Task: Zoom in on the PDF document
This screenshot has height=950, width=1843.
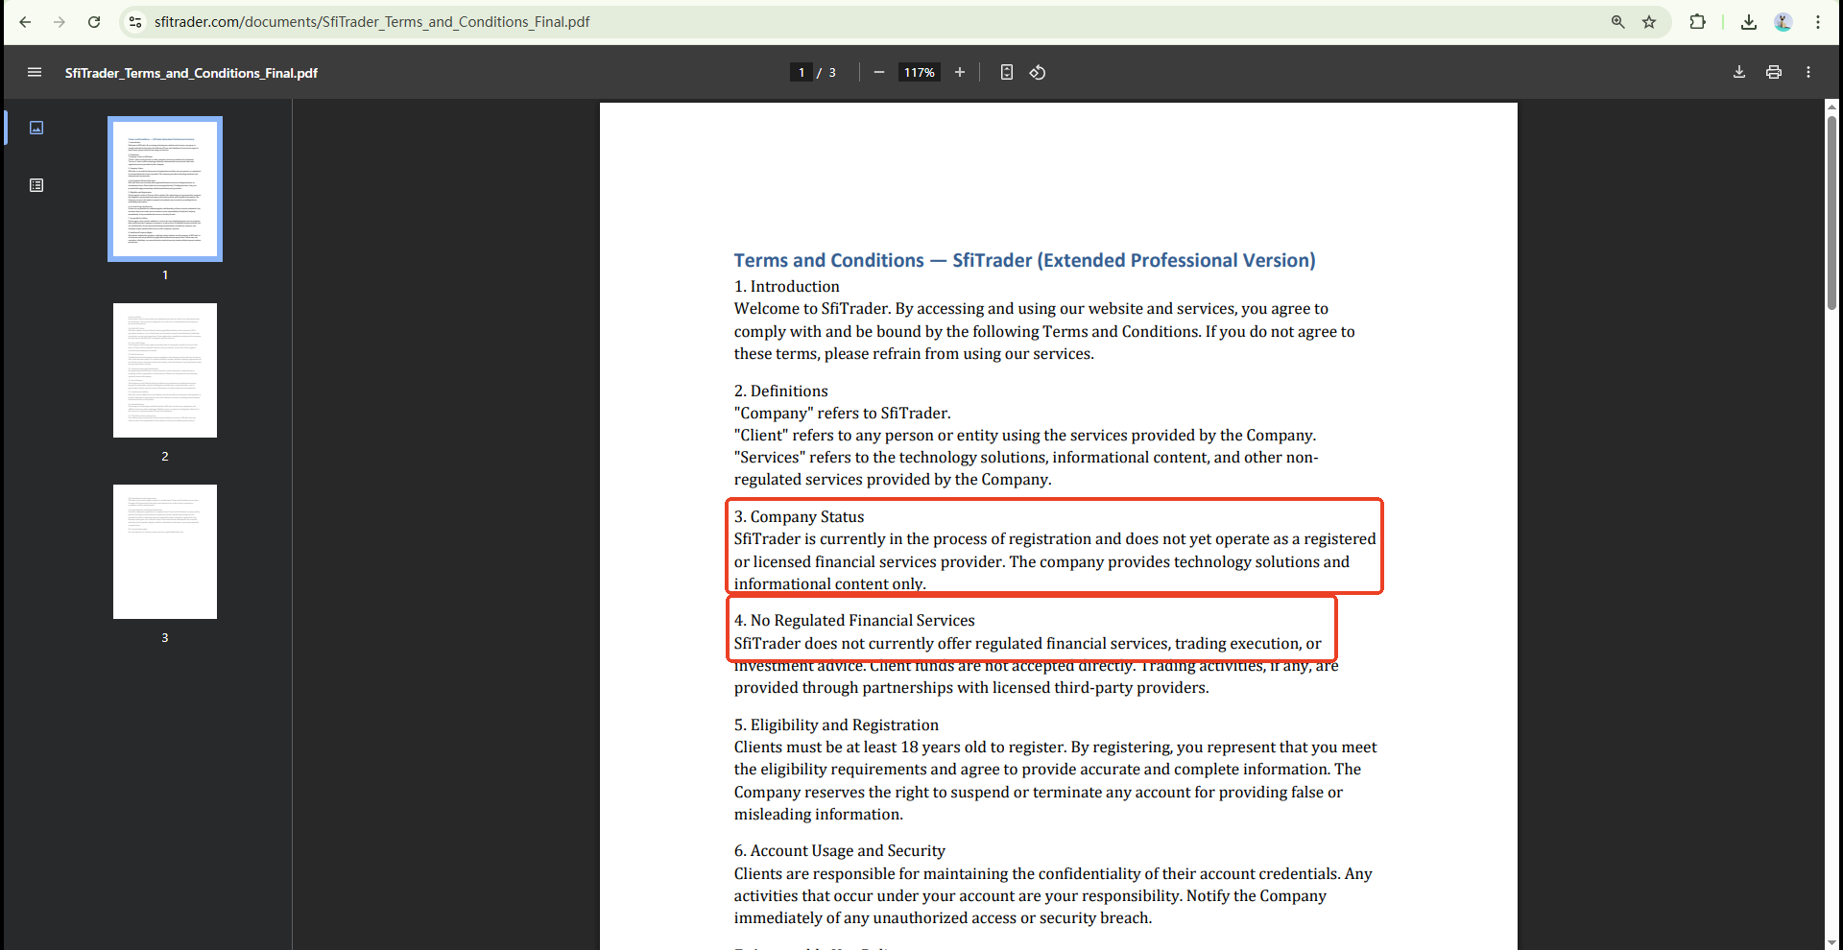Action: pos(959,72)
